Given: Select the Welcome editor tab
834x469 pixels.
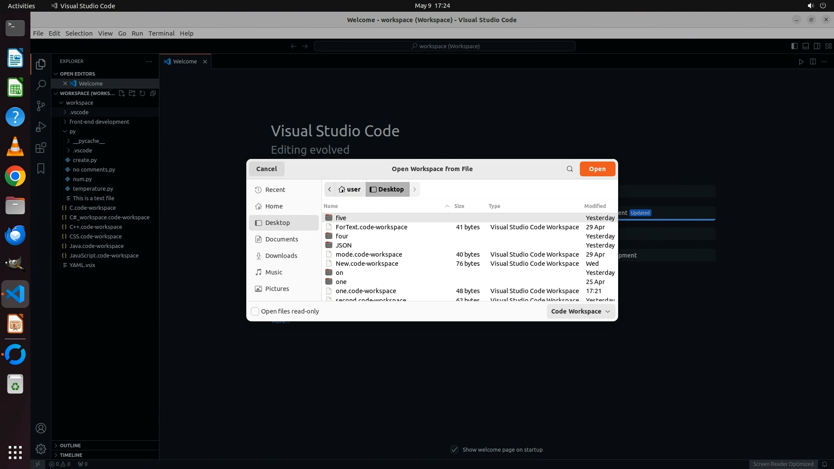Looking at the screenshot, I should pos(185,61).
